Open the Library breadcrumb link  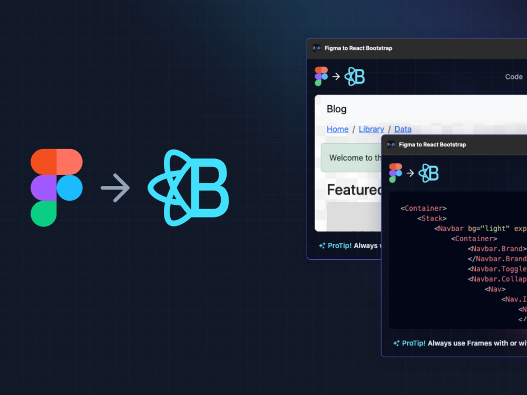point(372,129)
